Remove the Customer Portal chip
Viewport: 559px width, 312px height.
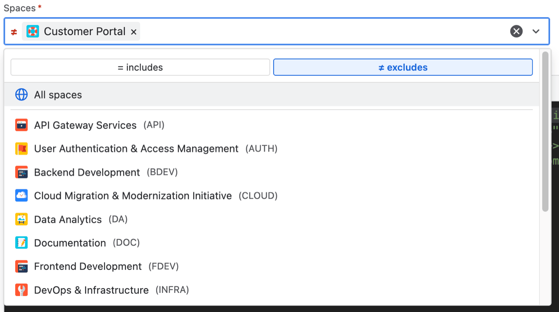click(134, 32)
